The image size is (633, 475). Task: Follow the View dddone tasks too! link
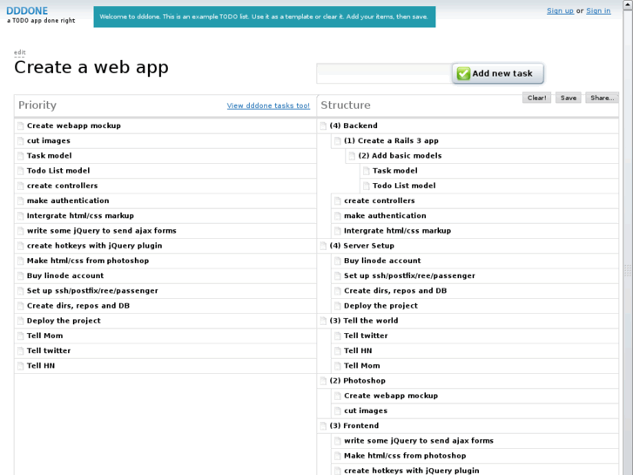[268, 105]
